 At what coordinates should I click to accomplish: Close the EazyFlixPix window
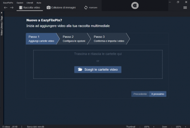pos(186,2)
